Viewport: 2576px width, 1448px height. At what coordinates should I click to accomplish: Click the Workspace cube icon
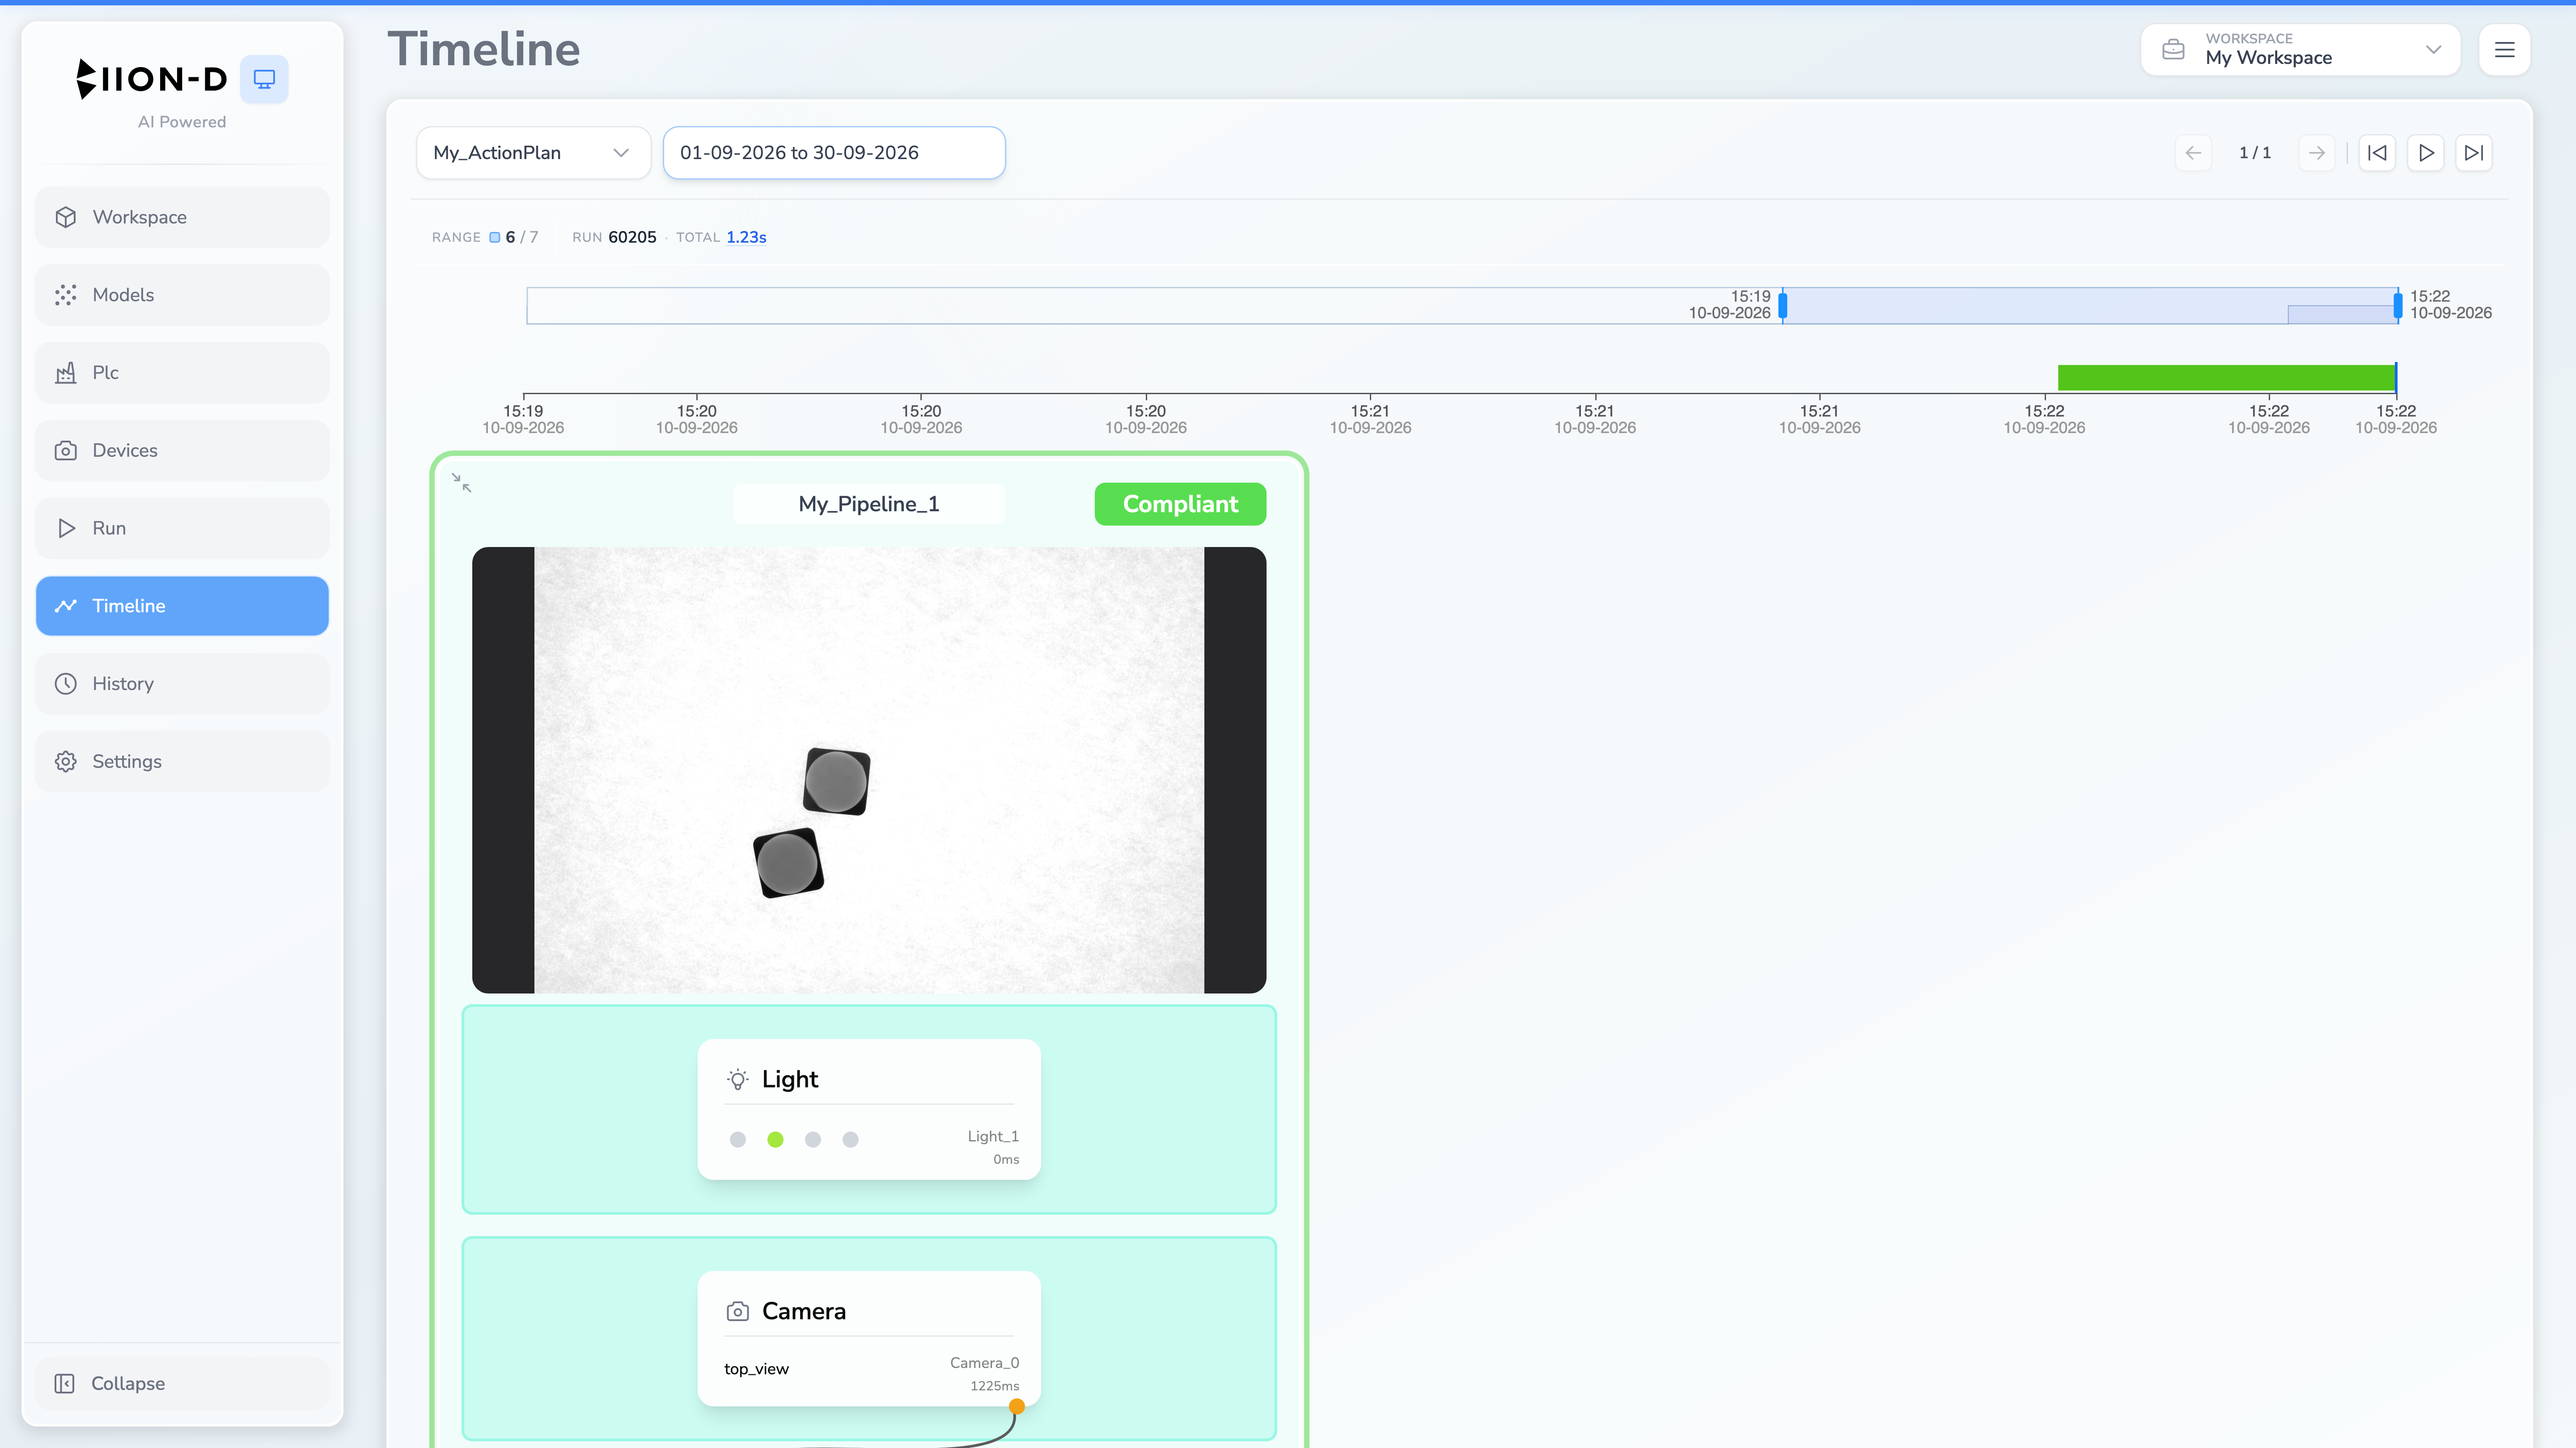[x=66, y=217]
